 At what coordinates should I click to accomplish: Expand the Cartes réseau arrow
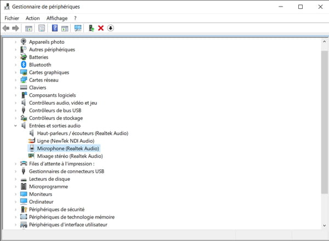(15, 80)
